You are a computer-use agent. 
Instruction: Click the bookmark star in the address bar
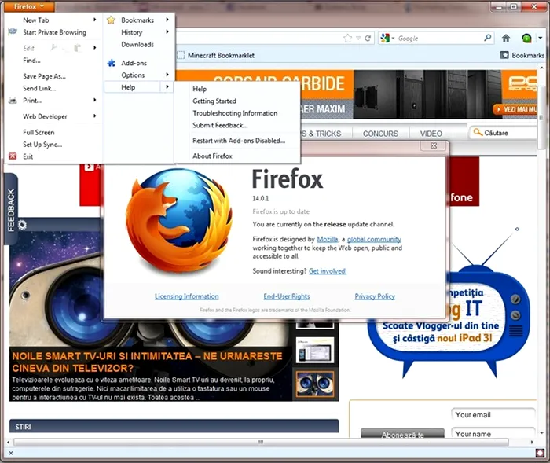tap(347, 38)
